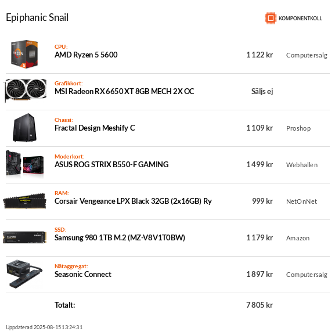Open the AMD Ryzen 5 5600 box image
Screen dimensions: 335x335
[x=24, y=54]
